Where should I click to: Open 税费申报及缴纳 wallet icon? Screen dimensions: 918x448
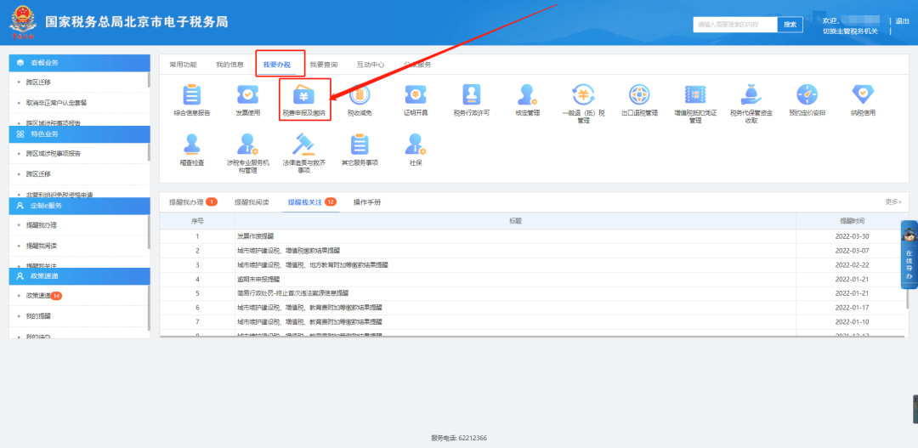pos(303,94)
